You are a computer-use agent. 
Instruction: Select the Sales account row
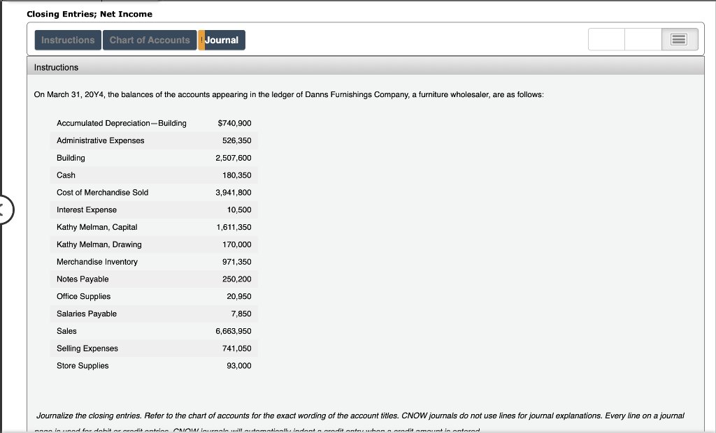pos(154,330)
